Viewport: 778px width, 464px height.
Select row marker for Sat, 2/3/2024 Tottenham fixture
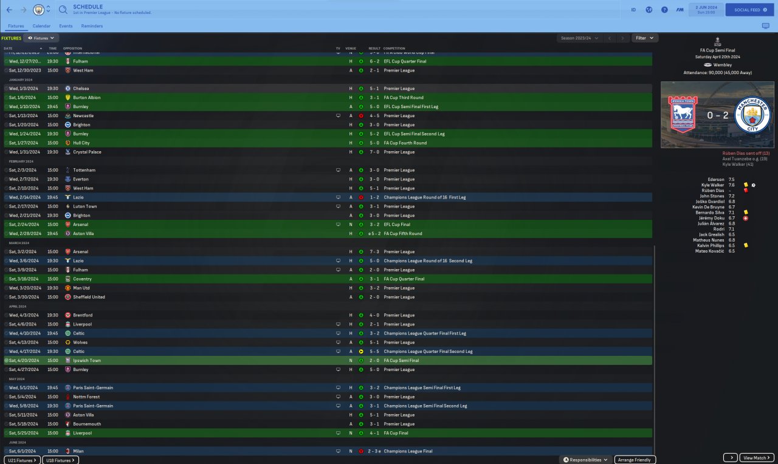[x=6, y=170]
